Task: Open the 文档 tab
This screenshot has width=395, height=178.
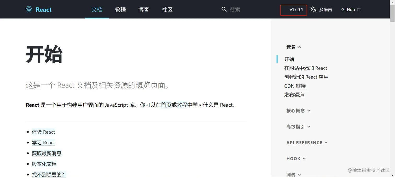Action: coord(97,10)
